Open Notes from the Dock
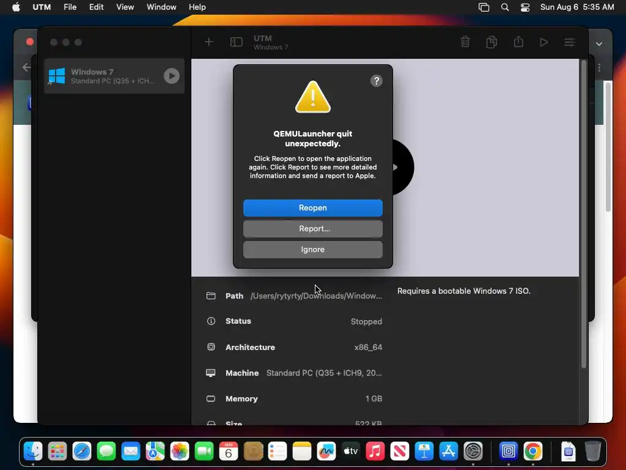The width and height of the screenshot is (626, 470). (x=302, y=451)
